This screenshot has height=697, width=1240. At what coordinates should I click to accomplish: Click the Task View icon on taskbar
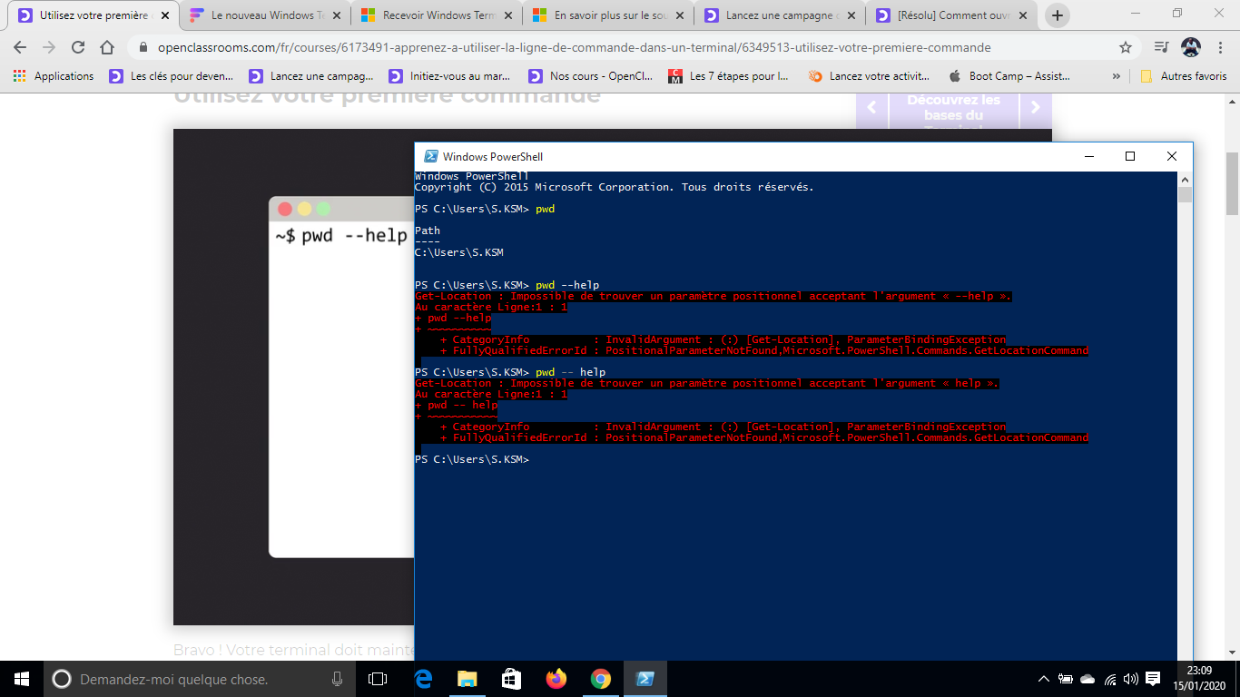coord(378,679)
